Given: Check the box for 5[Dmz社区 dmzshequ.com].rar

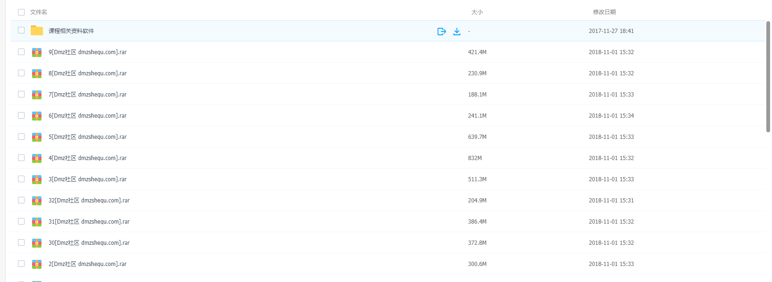Looking at the screenshot, I should coord(21,137).
